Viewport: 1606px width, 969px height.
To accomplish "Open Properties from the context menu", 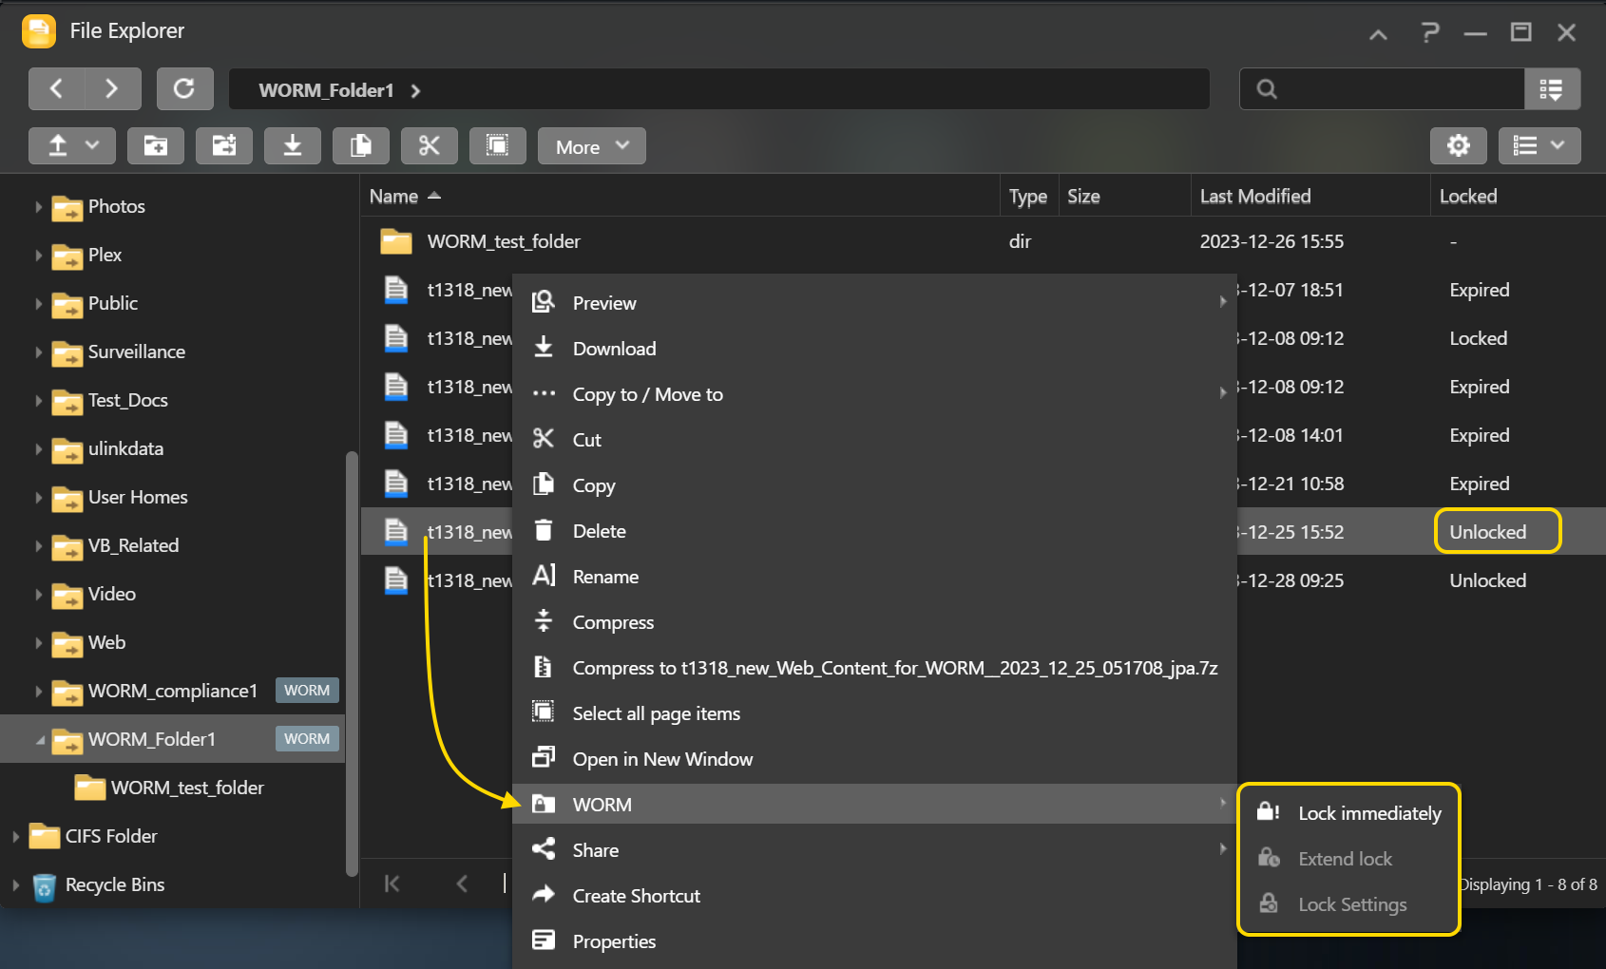I will point(874,941).
